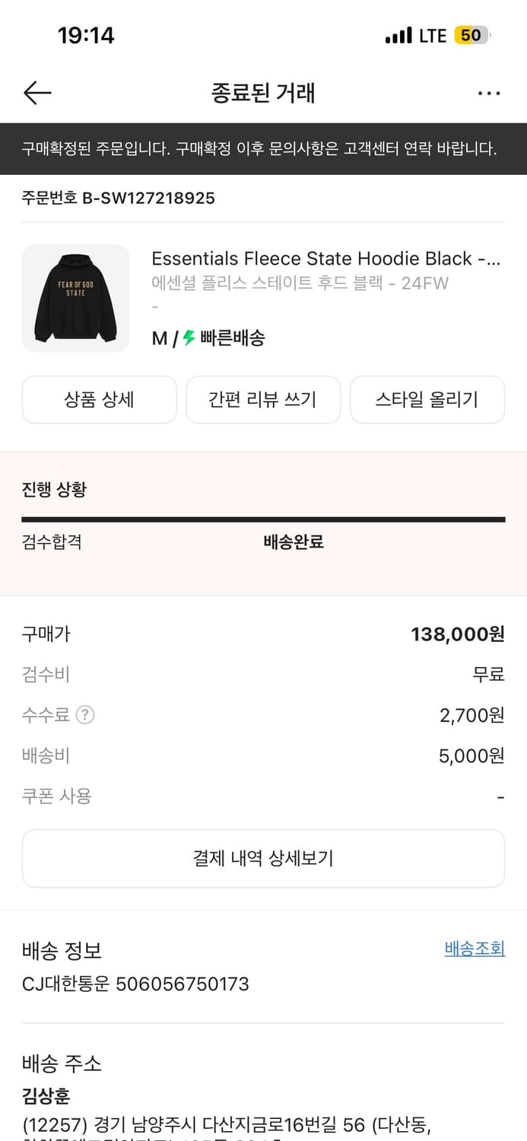Open the 배송조회 shipment tracking link

(474, 949)
